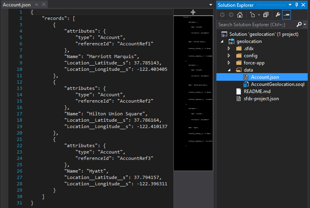
Task: Click the file icon of sfdx-project.json
Action: pos(239,98)
